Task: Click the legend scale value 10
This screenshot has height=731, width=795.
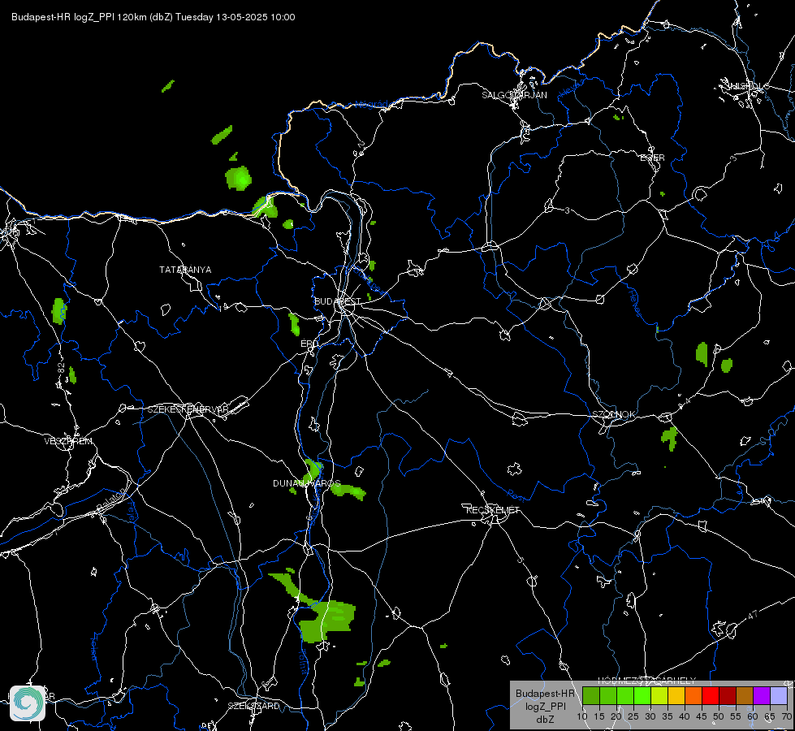Action: [x=582, y=716]
